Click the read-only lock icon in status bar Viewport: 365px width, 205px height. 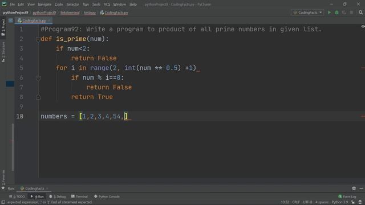click(x=353, y=202)
